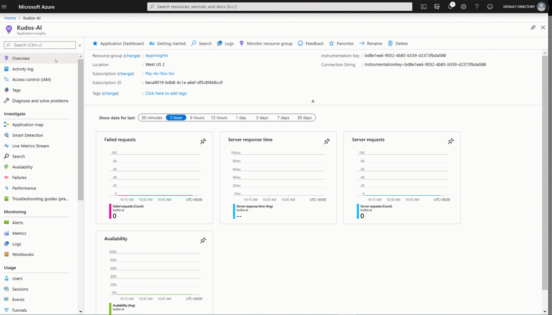Click here to add tags link

166,94
